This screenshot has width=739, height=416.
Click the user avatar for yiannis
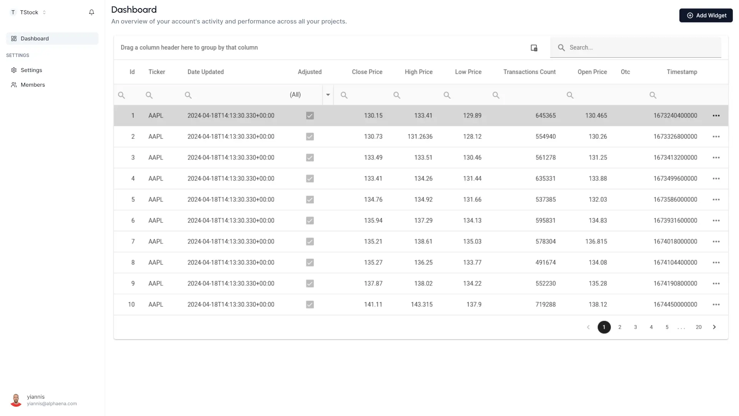(16, 400)
